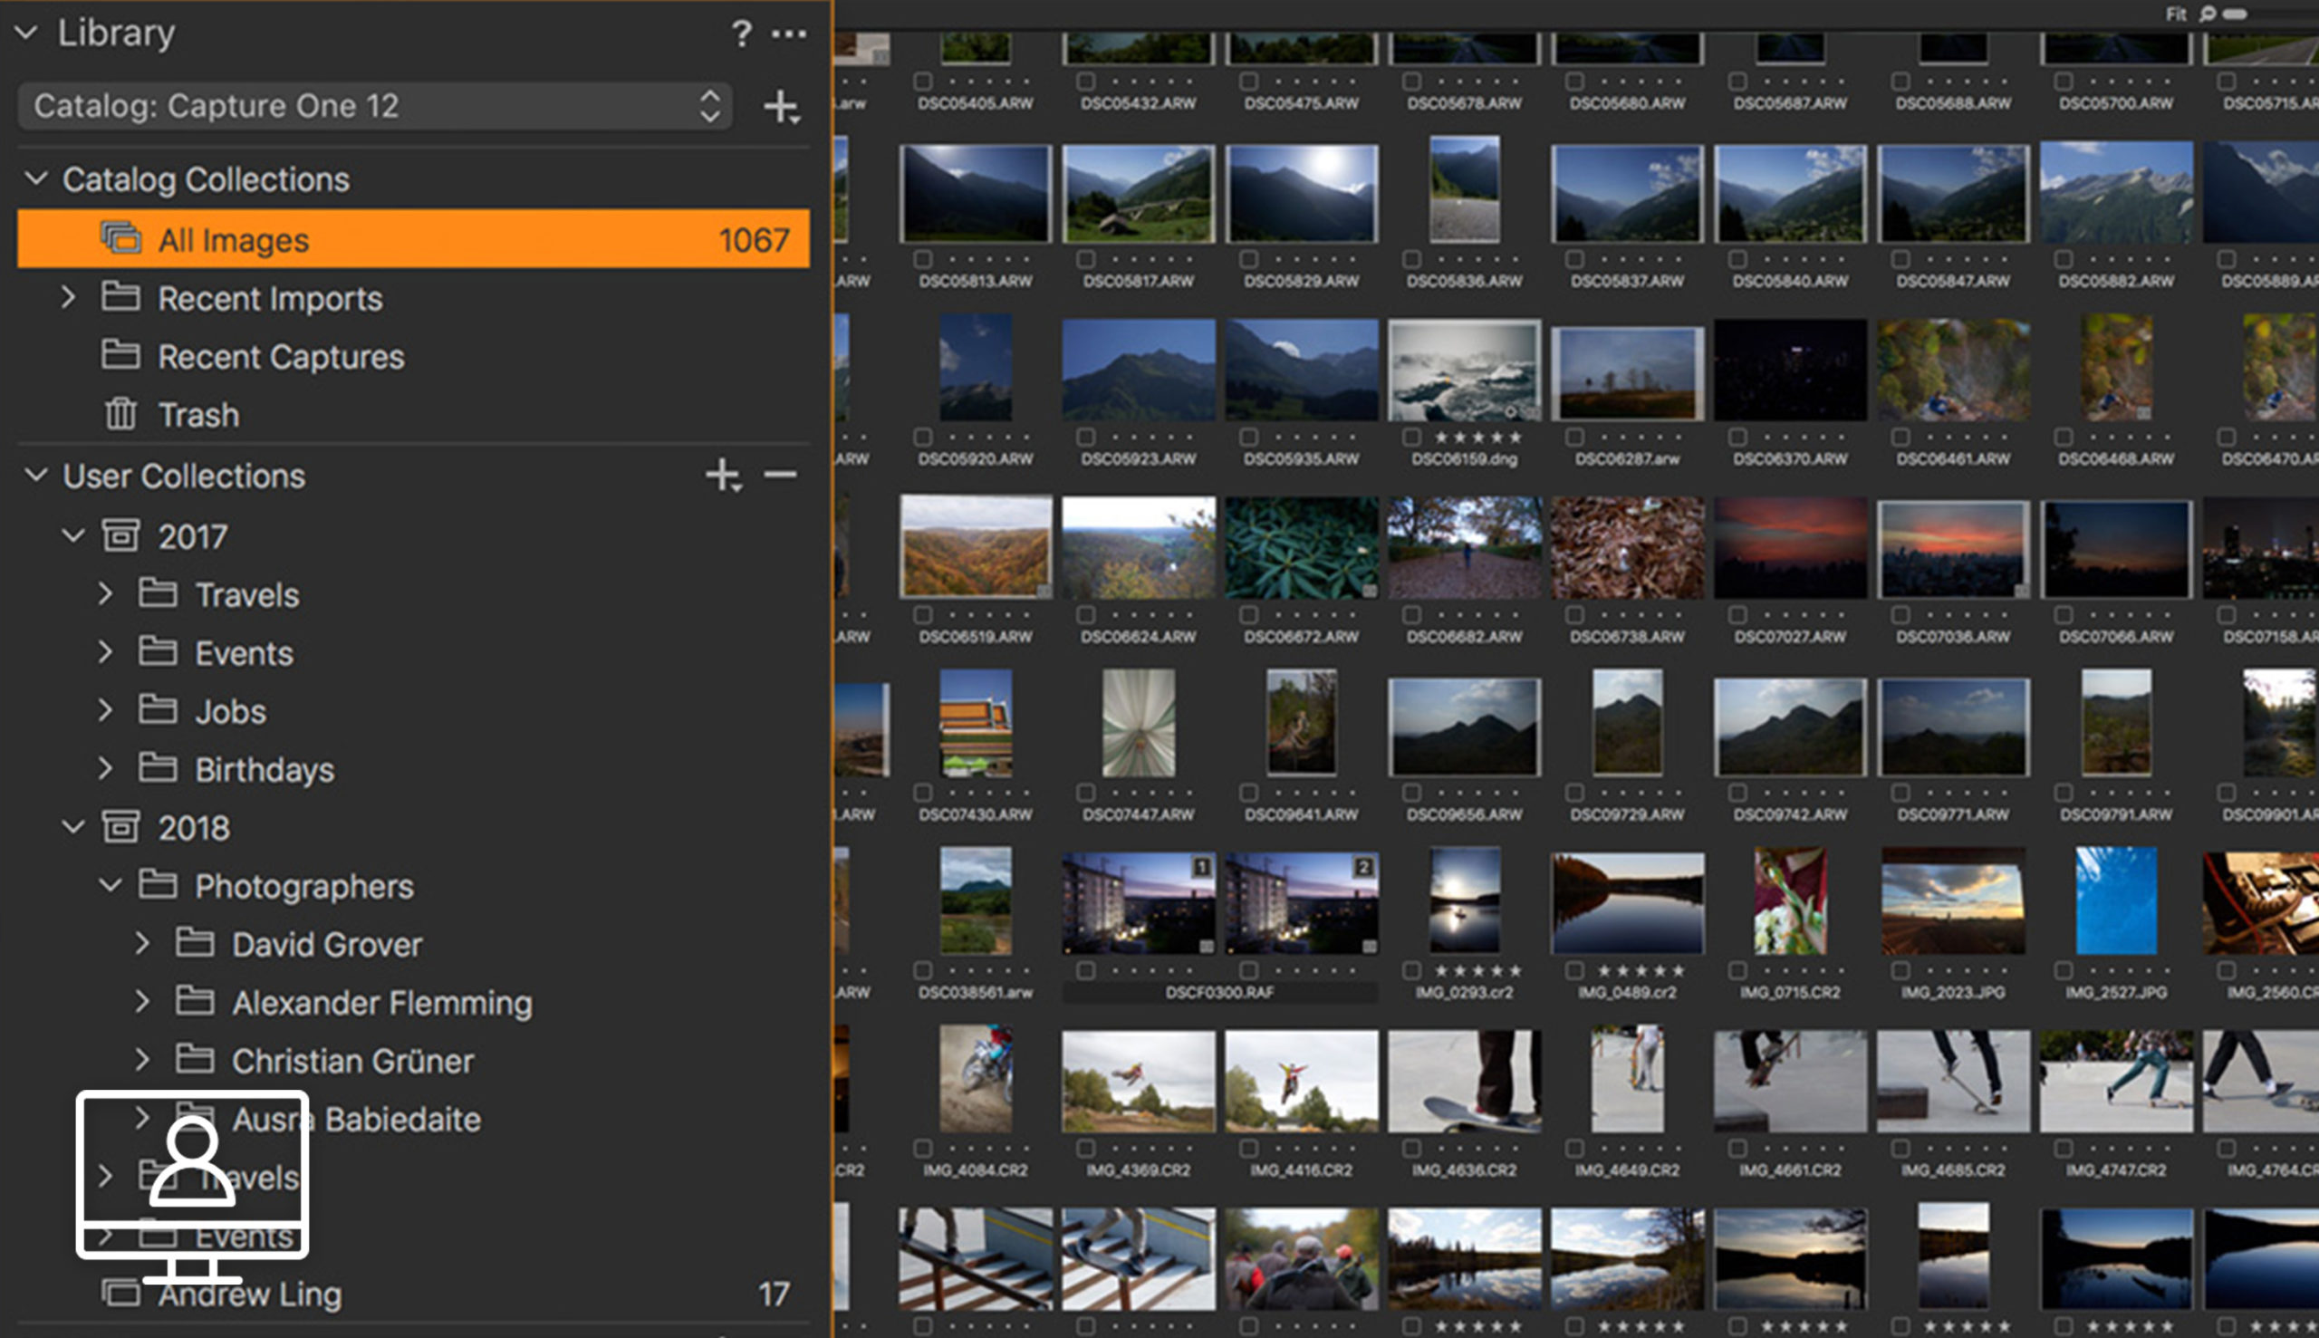Screen dimensions: 2319x1338
Task: Select Recent Captures collection
Action: 280,357
